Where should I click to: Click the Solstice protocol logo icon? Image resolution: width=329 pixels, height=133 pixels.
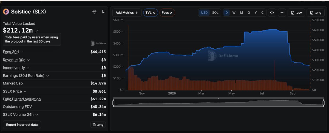point(6,12)
